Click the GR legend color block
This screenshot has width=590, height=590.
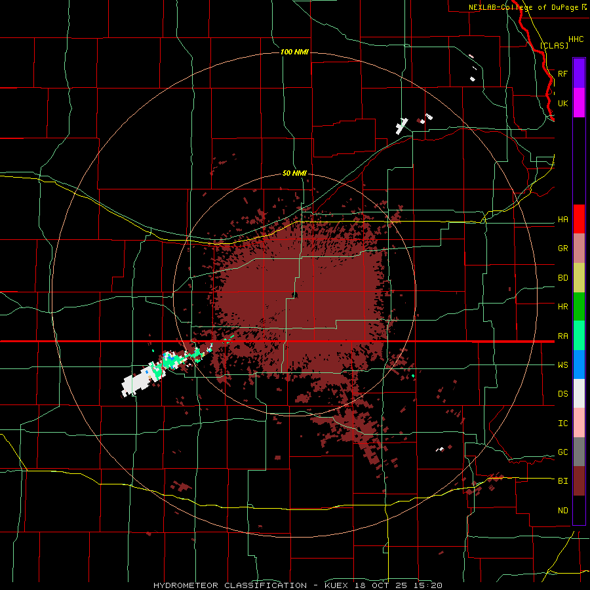579,248
